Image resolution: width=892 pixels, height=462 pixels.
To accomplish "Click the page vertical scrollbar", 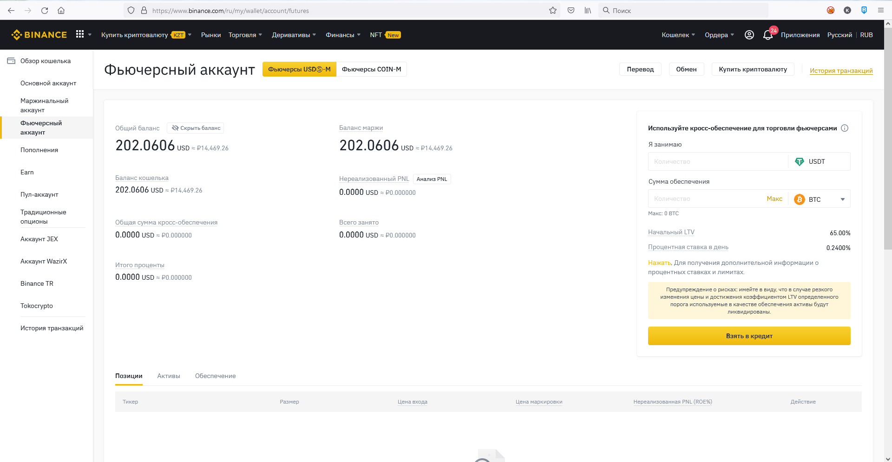I will click(888, 139).
